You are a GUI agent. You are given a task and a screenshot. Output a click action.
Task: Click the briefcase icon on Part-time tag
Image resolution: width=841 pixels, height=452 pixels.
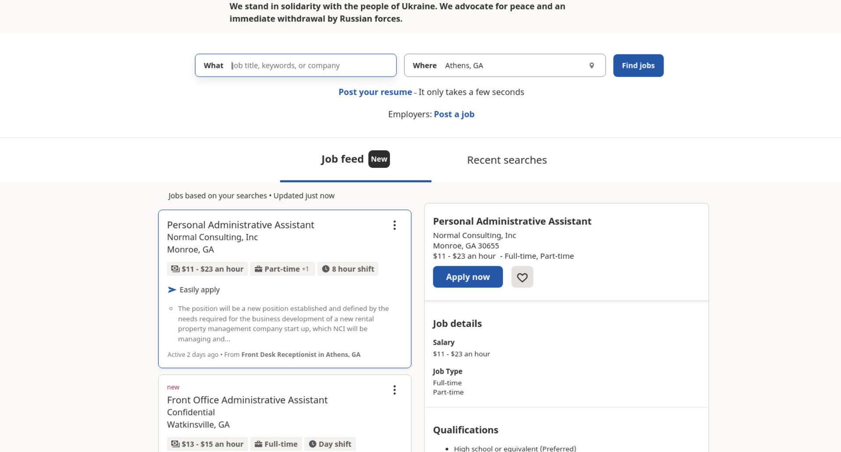click(x=258, y=269)
